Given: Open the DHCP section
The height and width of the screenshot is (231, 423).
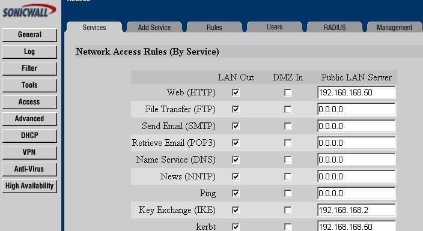Looking at the screenshot, I should click(x=29, y=136).
